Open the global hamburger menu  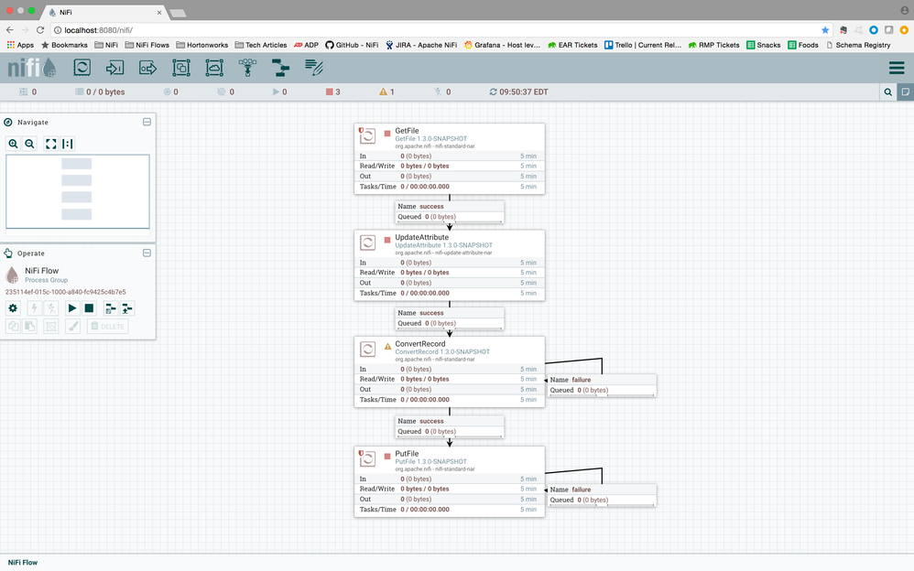point(897,68)
